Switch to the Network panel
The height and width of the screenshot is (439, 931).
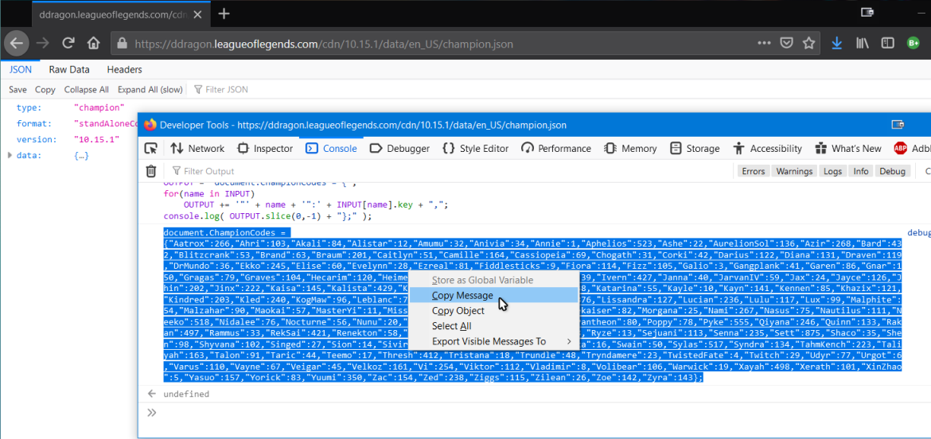coord(197,148)
